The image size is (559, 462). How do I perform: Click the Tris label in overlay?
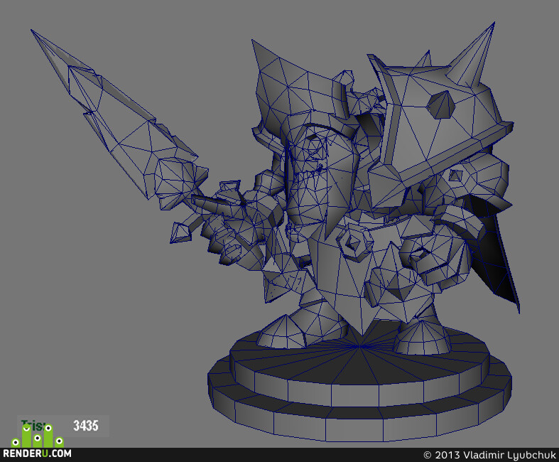point(33,425)
